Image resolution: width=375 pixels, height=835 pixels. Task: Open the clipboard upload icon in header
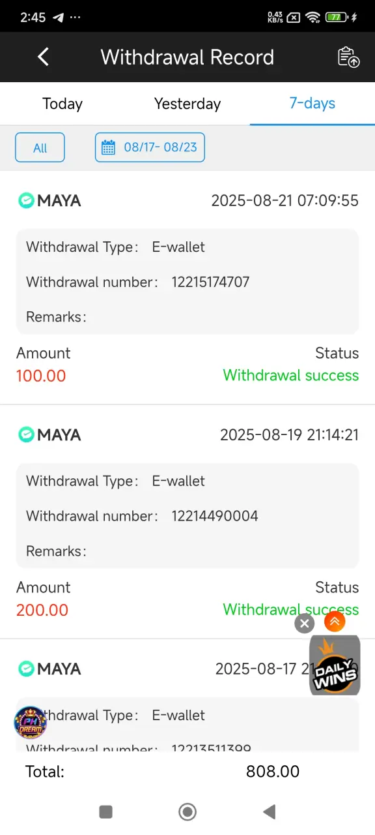[349, 57]
